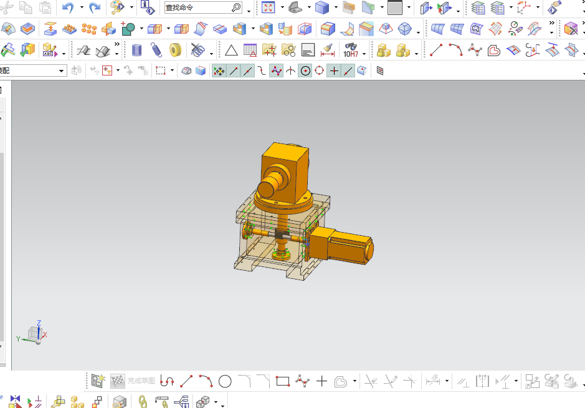
Task: Click the layer settings stack icon
Action: click(x=478, y=7)
